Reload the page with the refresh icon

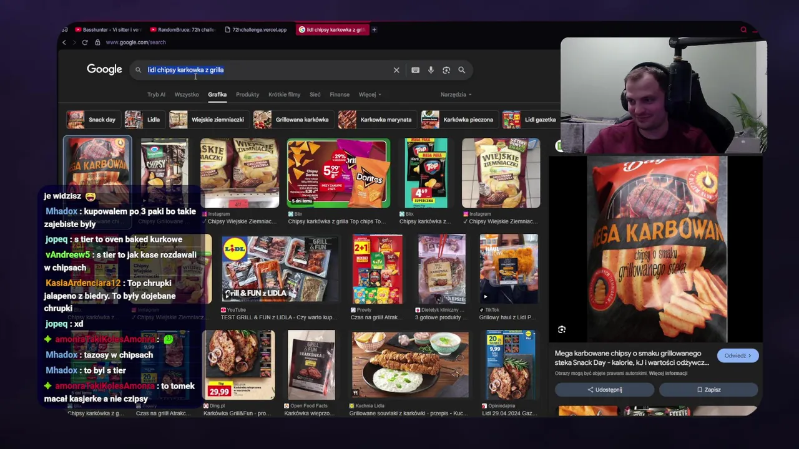tap(86, 42)
